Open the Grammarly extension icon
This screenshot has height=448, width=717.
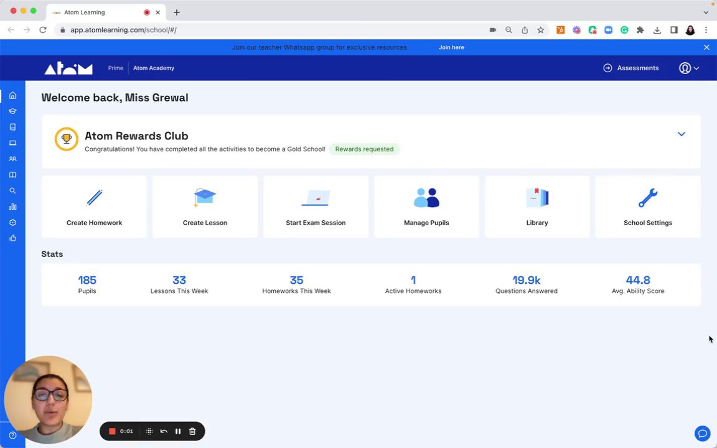point(624,30)
